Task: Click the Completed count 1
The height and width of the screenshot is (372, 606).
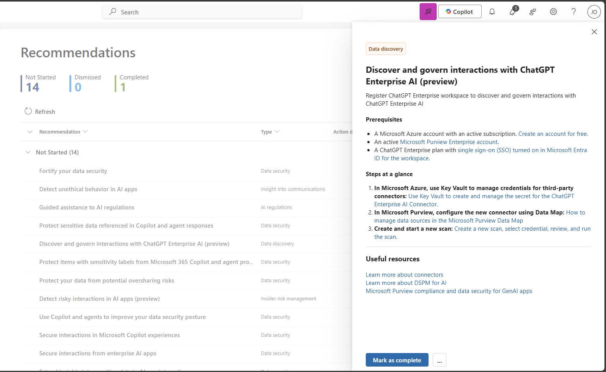Action: 123,87
